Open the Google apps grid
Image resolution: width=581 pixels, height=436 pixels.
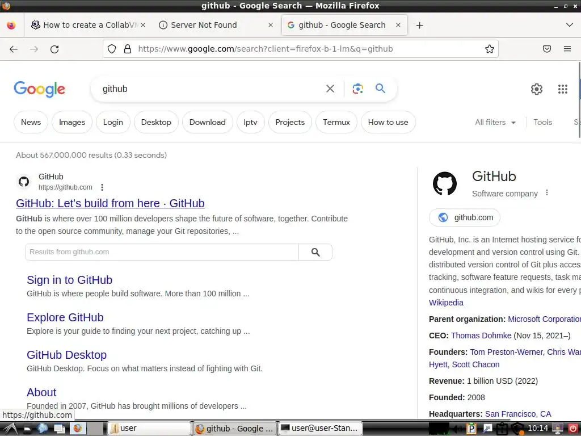click(x=562, y=89)
